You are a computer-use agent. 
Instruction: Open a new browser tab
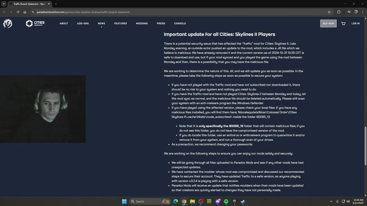click(56, 4)
